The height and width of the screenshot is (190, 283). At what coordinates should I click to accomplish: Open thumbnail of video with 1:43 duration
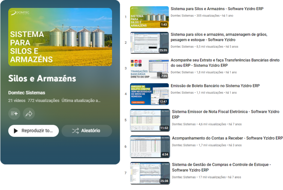150,17
